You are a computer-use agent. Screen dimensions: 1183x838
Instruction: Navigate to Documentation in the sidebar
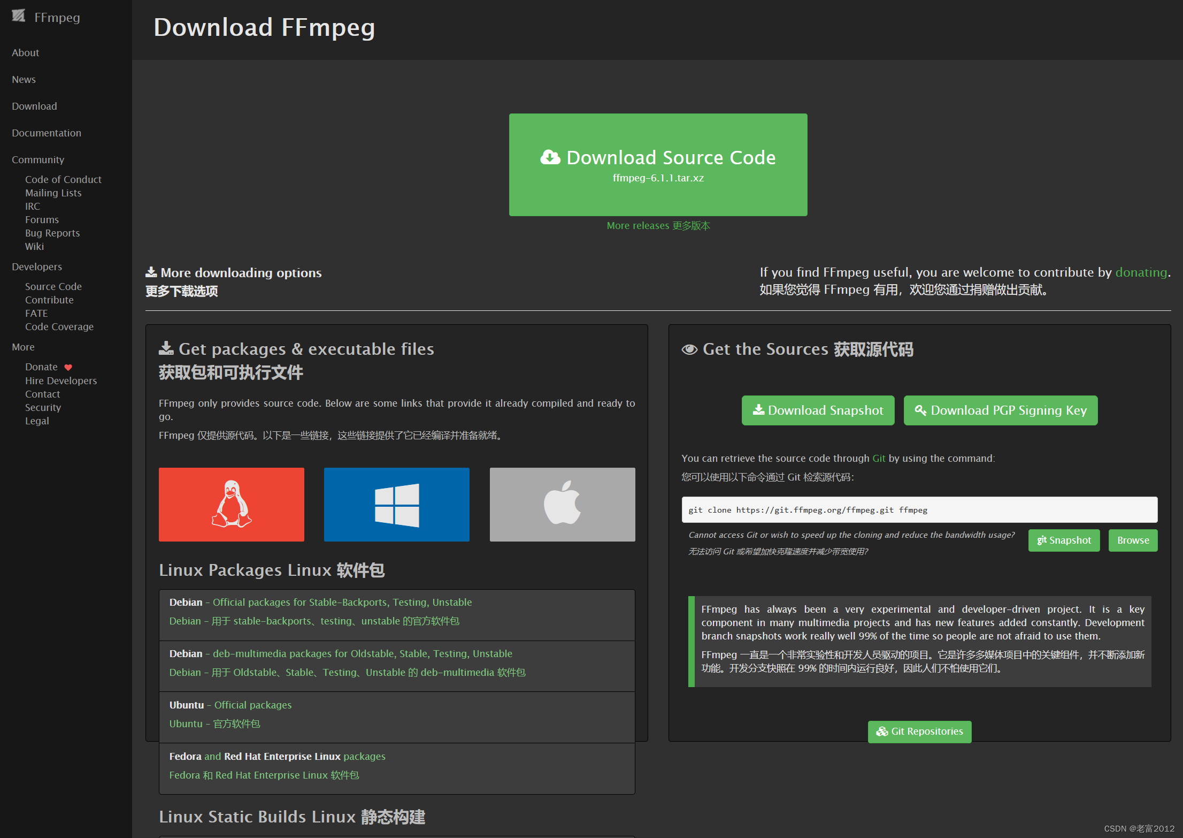click(x=47, y=133)
